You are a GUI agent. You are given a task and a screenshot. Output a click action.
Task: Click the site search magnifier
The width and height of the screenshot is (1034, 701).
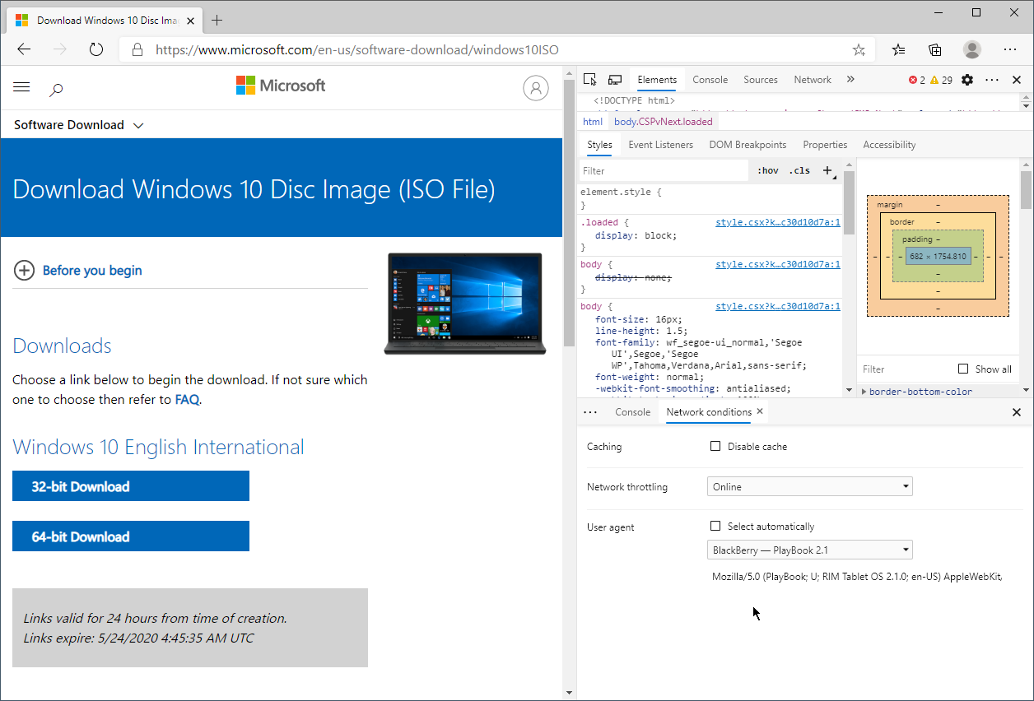point(56,89)
